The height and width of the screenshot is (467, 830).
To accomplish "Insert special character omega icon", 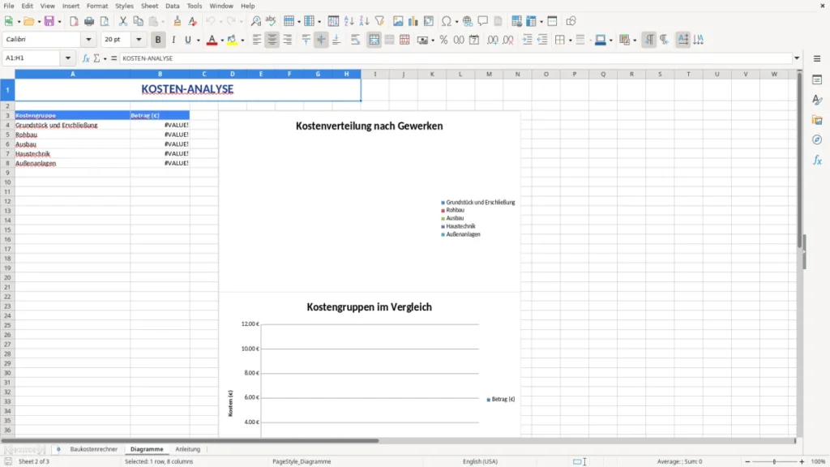I will tap(447, 21).
